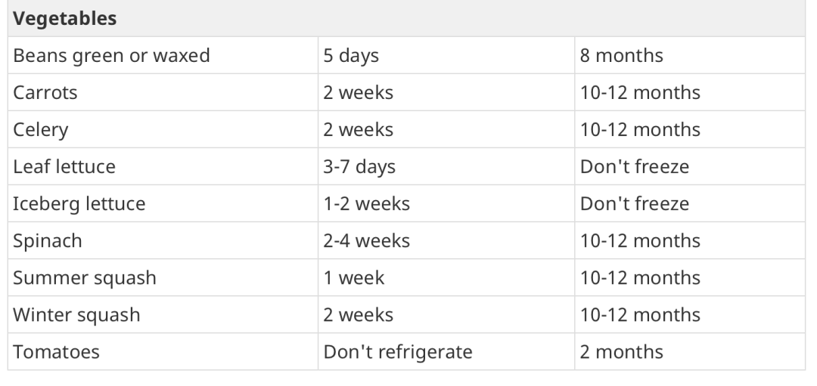Image resolution: width=817 pixels, height=386 pixels.
Task: Click the '3-7 days' cell
Action: point(359,167)
